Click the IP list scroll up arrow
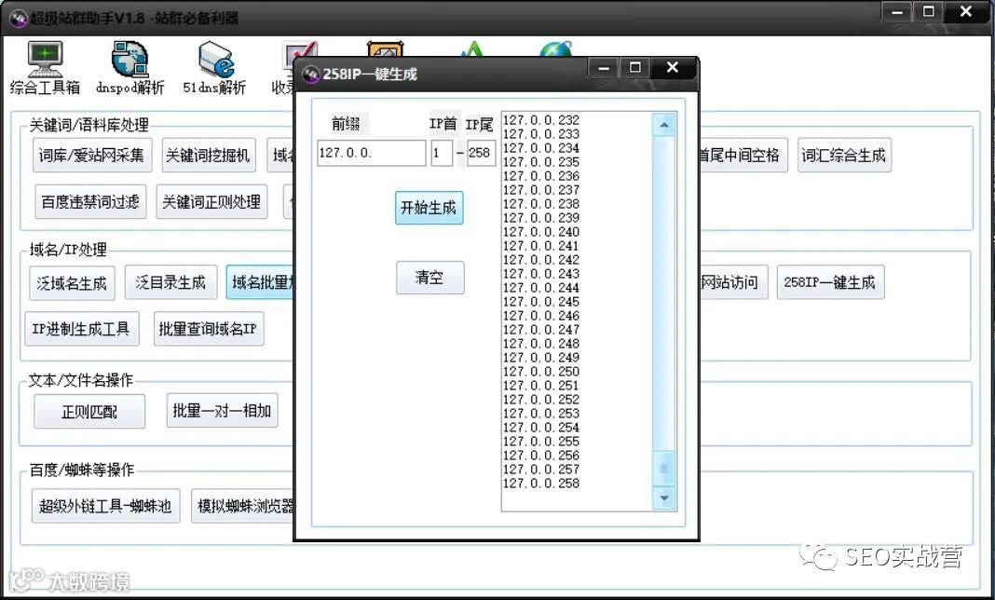 [663, 125]
